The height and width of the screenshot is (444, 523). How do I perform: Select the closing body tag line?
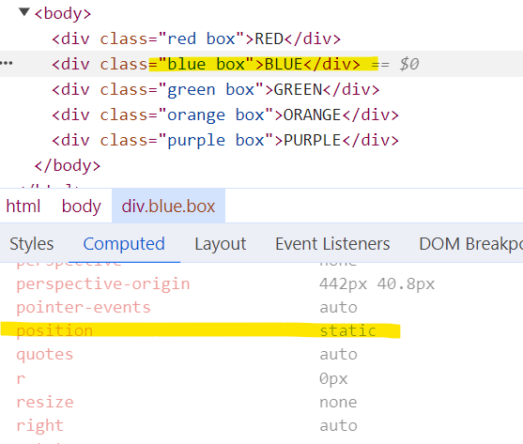point(67,165)
